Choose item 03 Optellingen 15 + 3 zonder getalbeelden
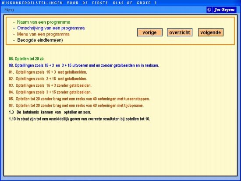 [x=50, y=85]
